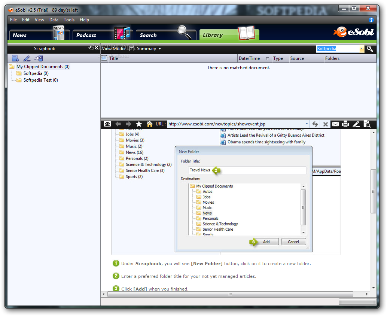Toggle fullscreen browser view icon

pyautogui.click(x=107, y=124)
